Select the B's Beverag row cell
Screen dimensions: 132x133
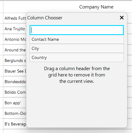[15, 124]
